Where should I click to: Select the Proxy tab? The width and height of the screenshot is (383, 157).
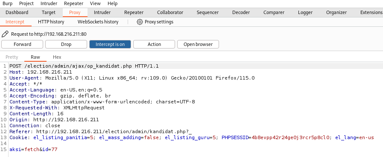coord(75,12)
